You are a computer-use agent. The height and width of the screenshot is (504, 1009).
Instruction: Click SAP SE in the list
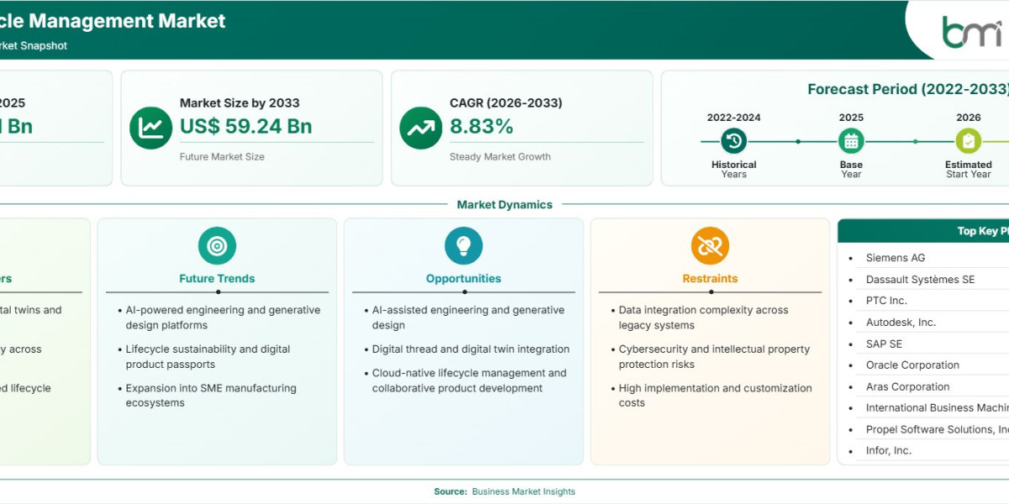pos(884,344)
